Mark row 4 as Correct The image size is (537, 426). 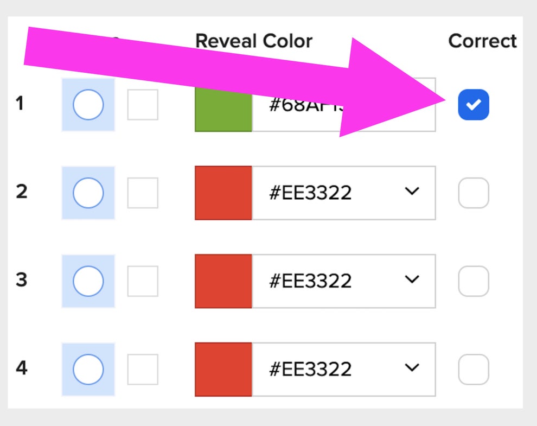pos(472,368)
